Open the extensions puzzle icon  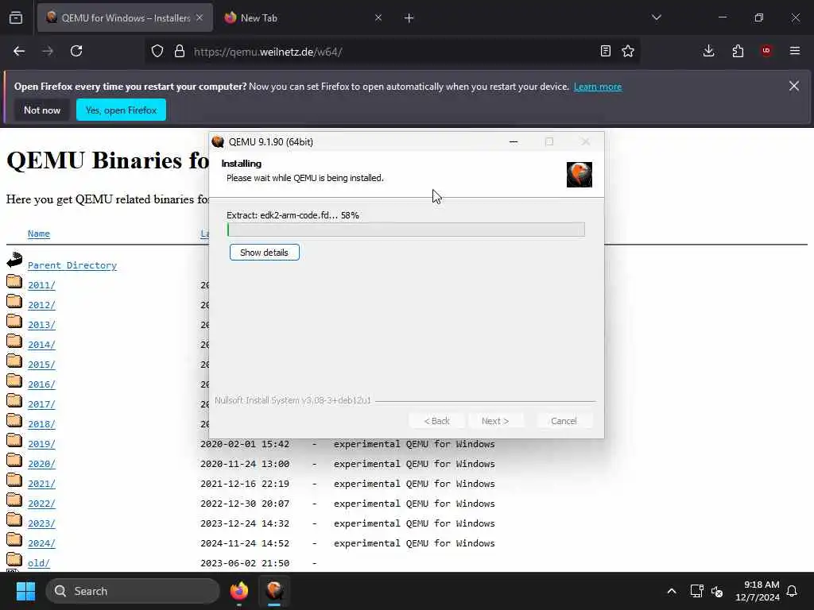pyautogui.click(x=738, y=51)
